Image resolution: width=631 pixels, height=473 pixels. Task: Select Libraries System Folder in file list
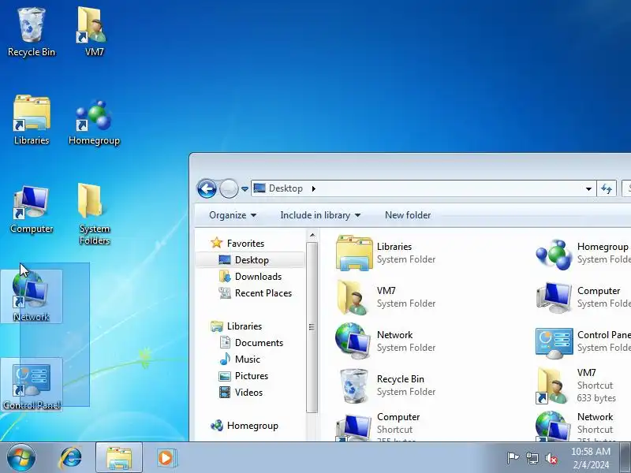(386, 253)
